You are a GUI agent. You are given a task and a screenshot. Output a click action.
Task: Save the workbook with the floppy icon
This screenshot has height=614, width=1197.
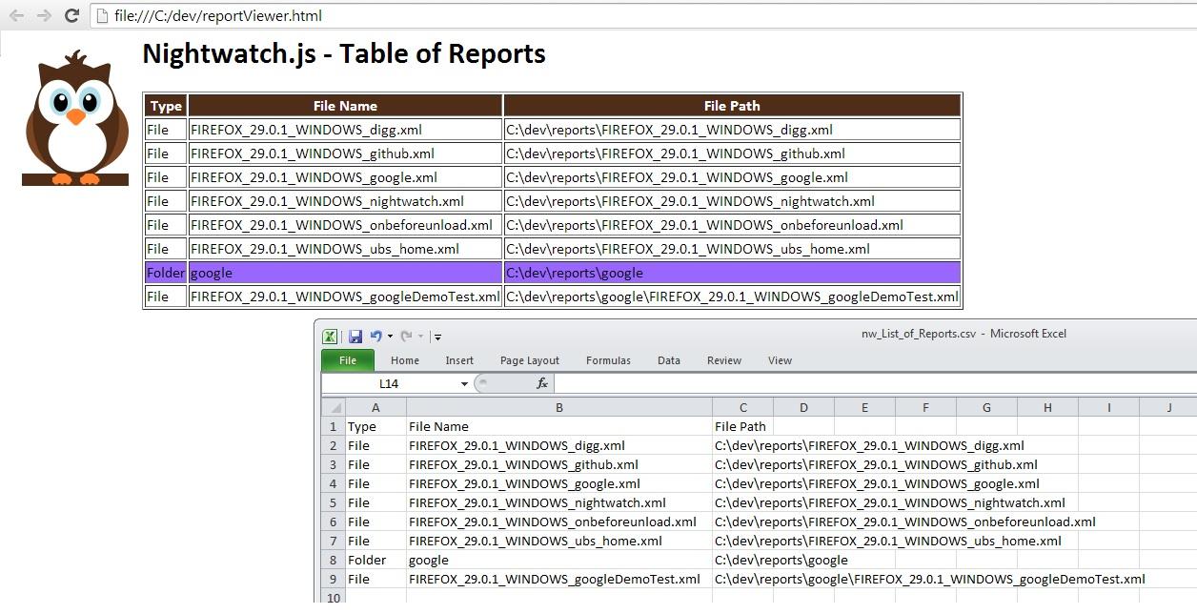click(355, 336)
